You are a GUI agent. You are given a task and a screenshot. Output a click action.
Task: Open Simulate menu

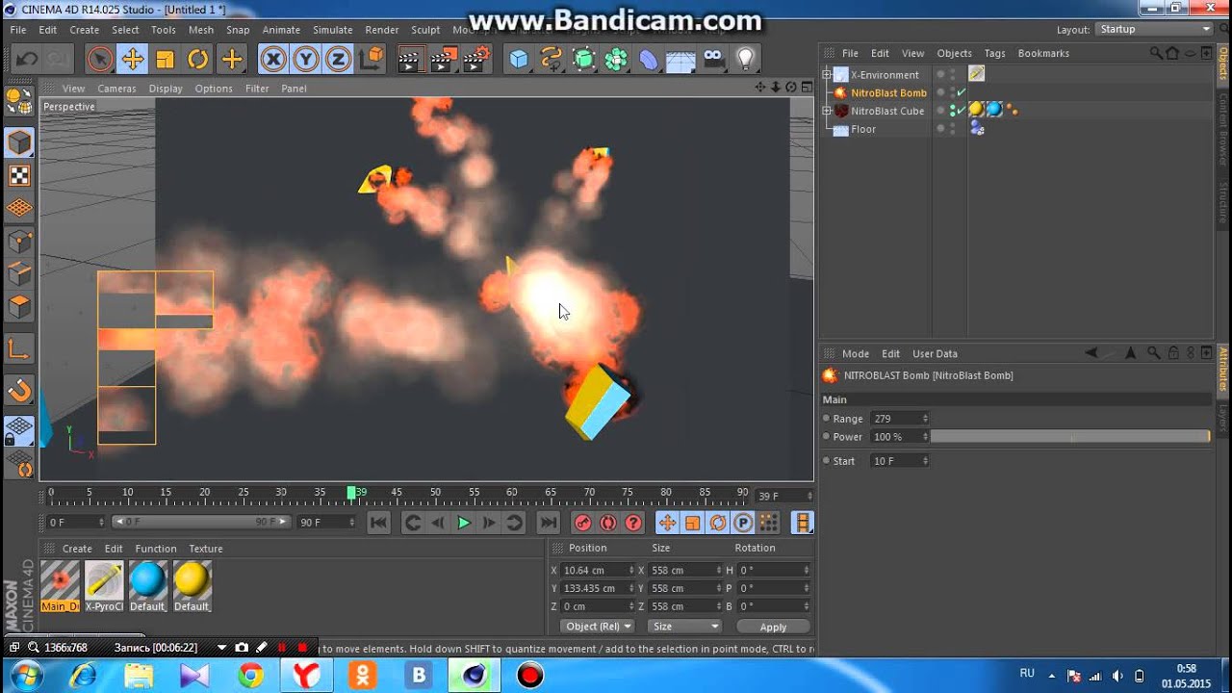pos(332,30)
